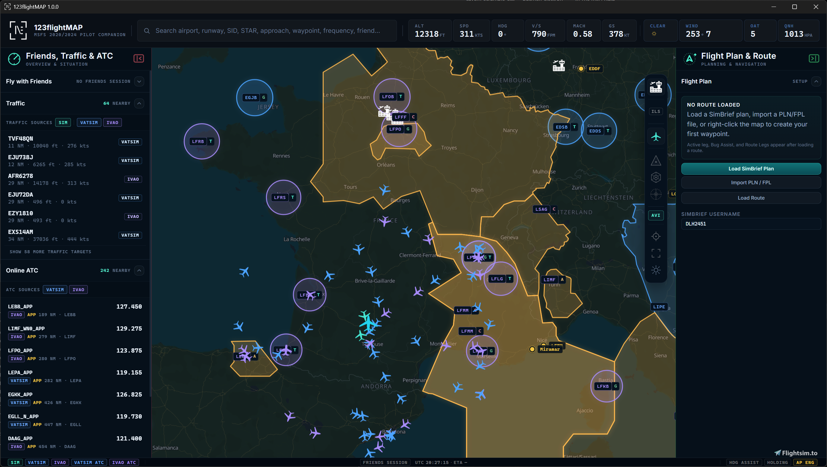827x467 pixels.
Task: Select traffic entry TVF48QN
Action: point(75,142)
